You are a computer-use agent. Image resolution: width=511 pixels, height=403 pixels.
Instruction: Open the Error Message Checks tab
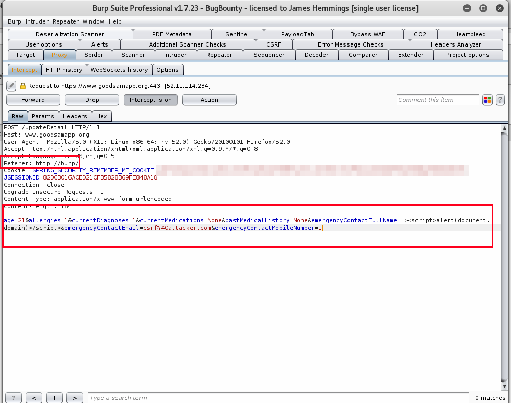pyautogui.click(x=351, y=44)
